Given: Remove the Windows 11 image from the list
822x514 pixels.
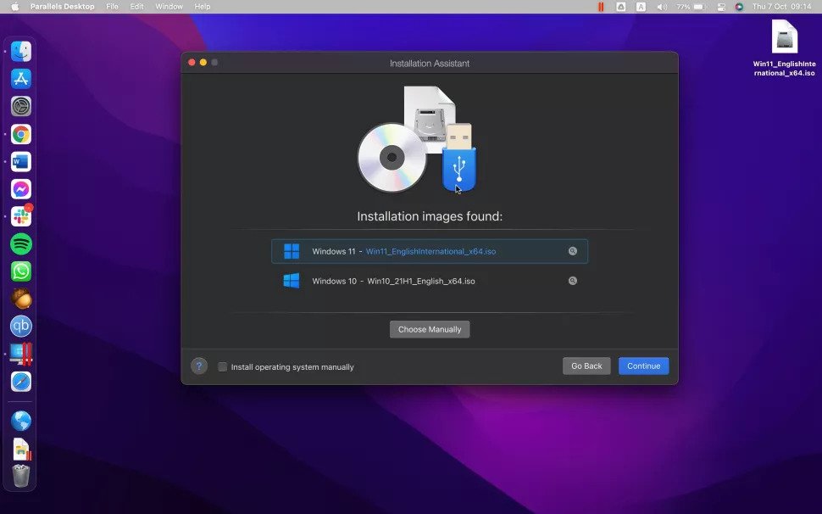Looking at the screenshot, I should [573, 251].
